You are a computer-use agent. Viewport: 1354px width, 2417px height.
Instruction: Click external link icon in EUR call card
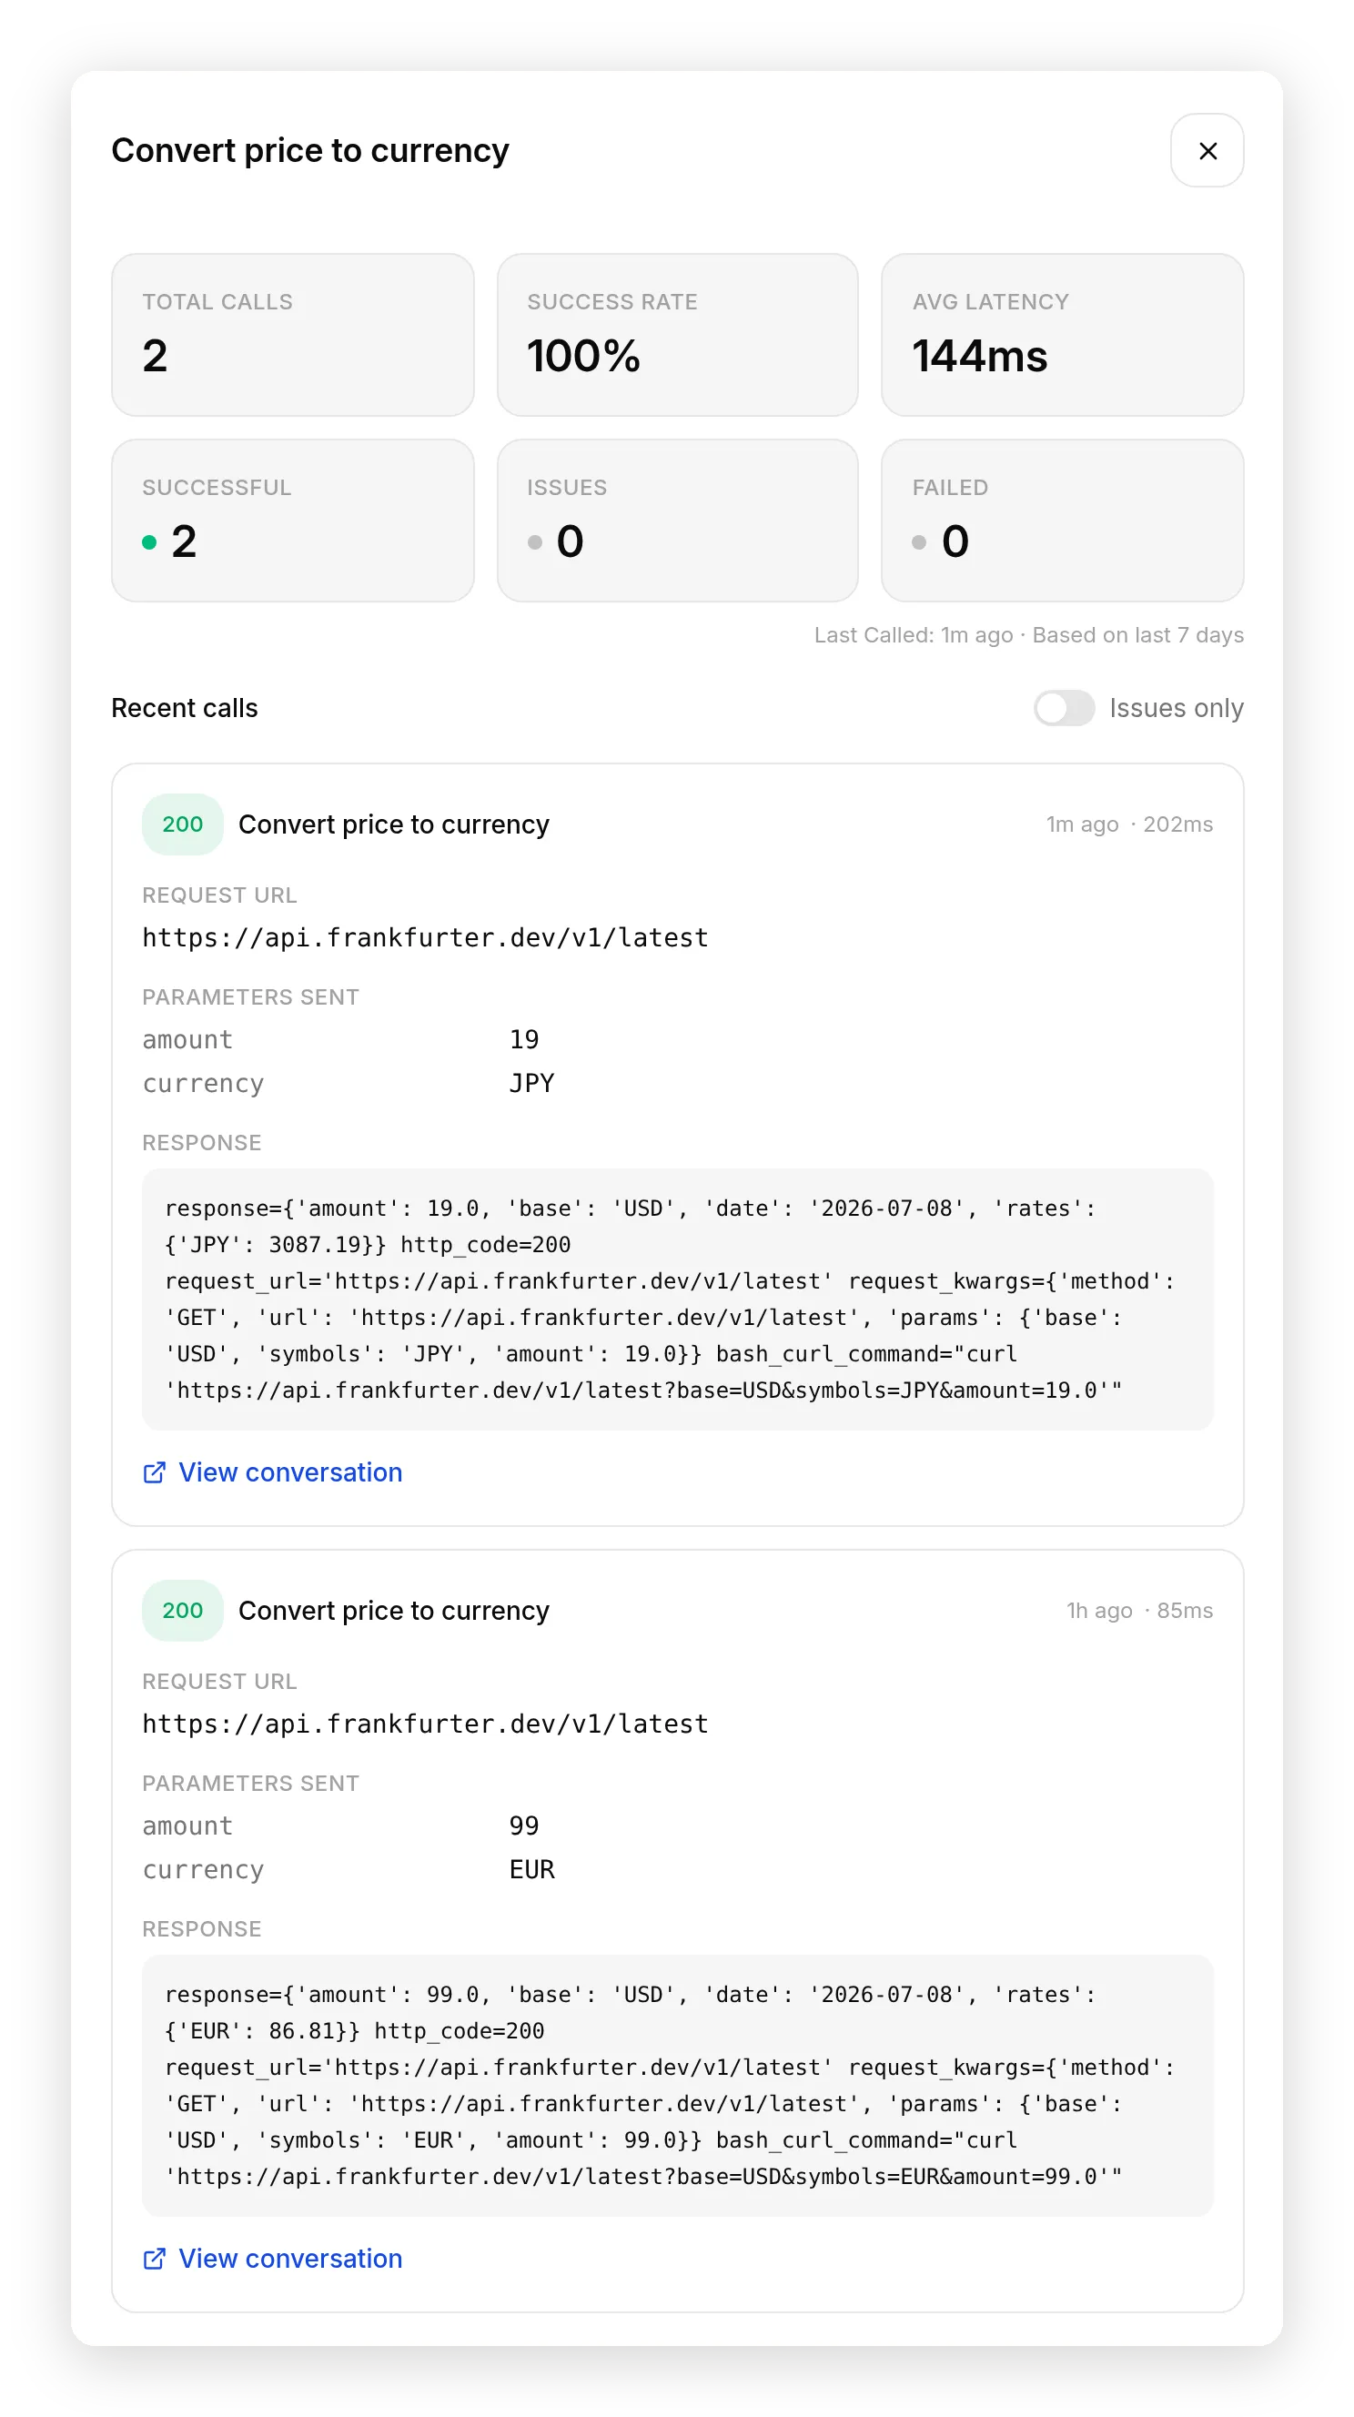point(154,2259)
